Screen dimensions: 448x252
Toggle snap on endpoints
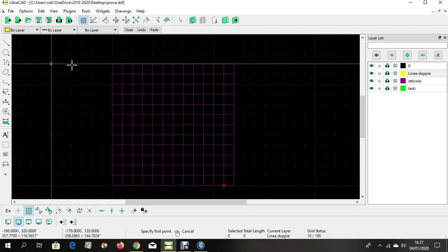(38, 211)
